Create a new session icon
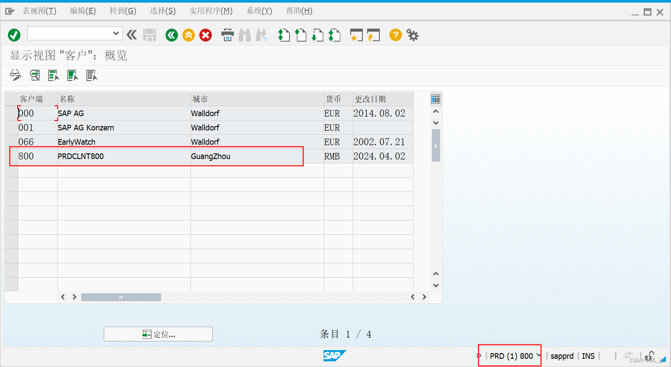The image size is (671, 367). click(x=356, y=35)
